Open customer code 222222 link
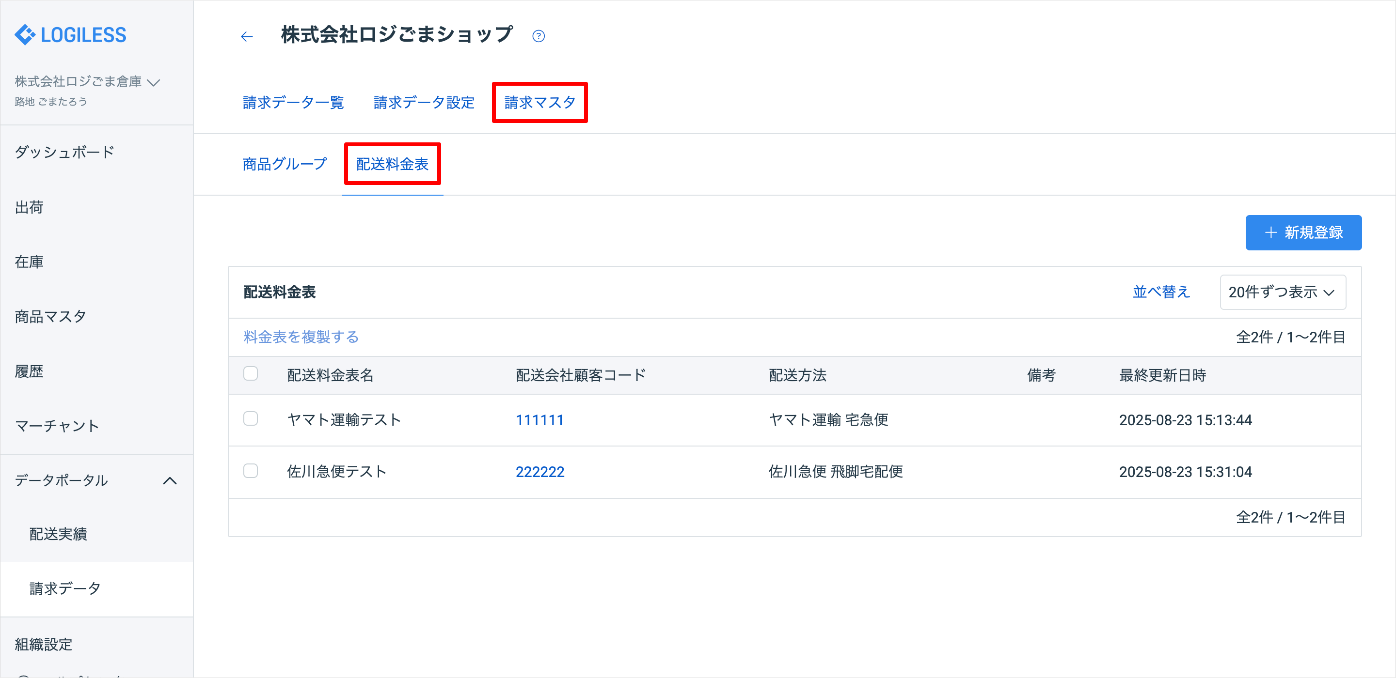Image resolution: width=1396 pixels, height=678 pixels. 539,472
